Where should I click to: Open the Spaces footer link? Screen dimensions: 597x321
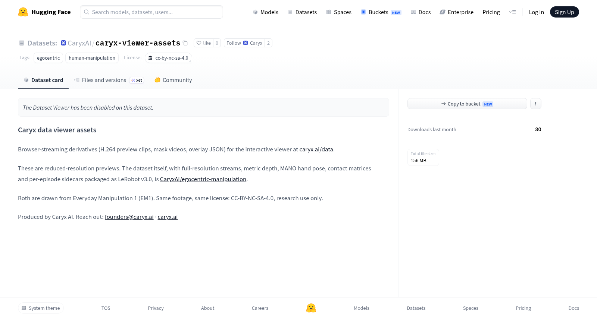click(x=471, y=308)
